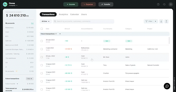Open history clock icon
The image size is (176, 92).
[x=164, y=4]
